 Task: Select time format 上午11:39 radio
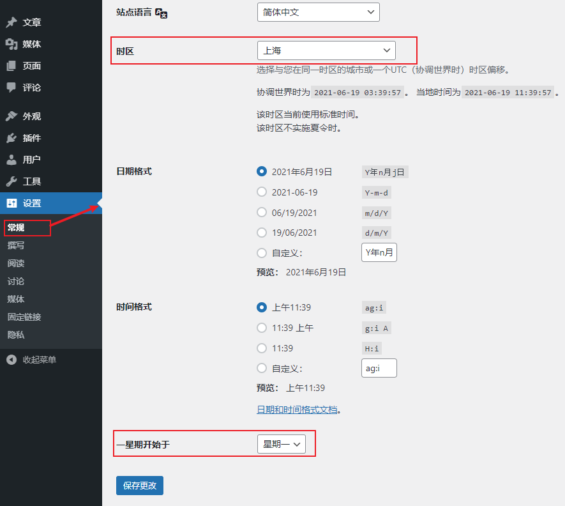(262, 307)
